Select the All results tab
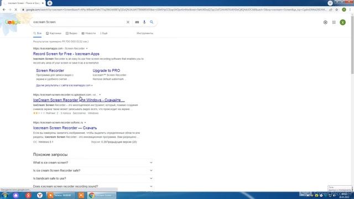The height and width of the screenshot is (199, 354). point(37,33)
